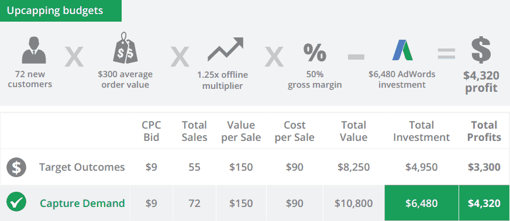
Task: Select the Capture Demand row label
Action: click(82, 203)
